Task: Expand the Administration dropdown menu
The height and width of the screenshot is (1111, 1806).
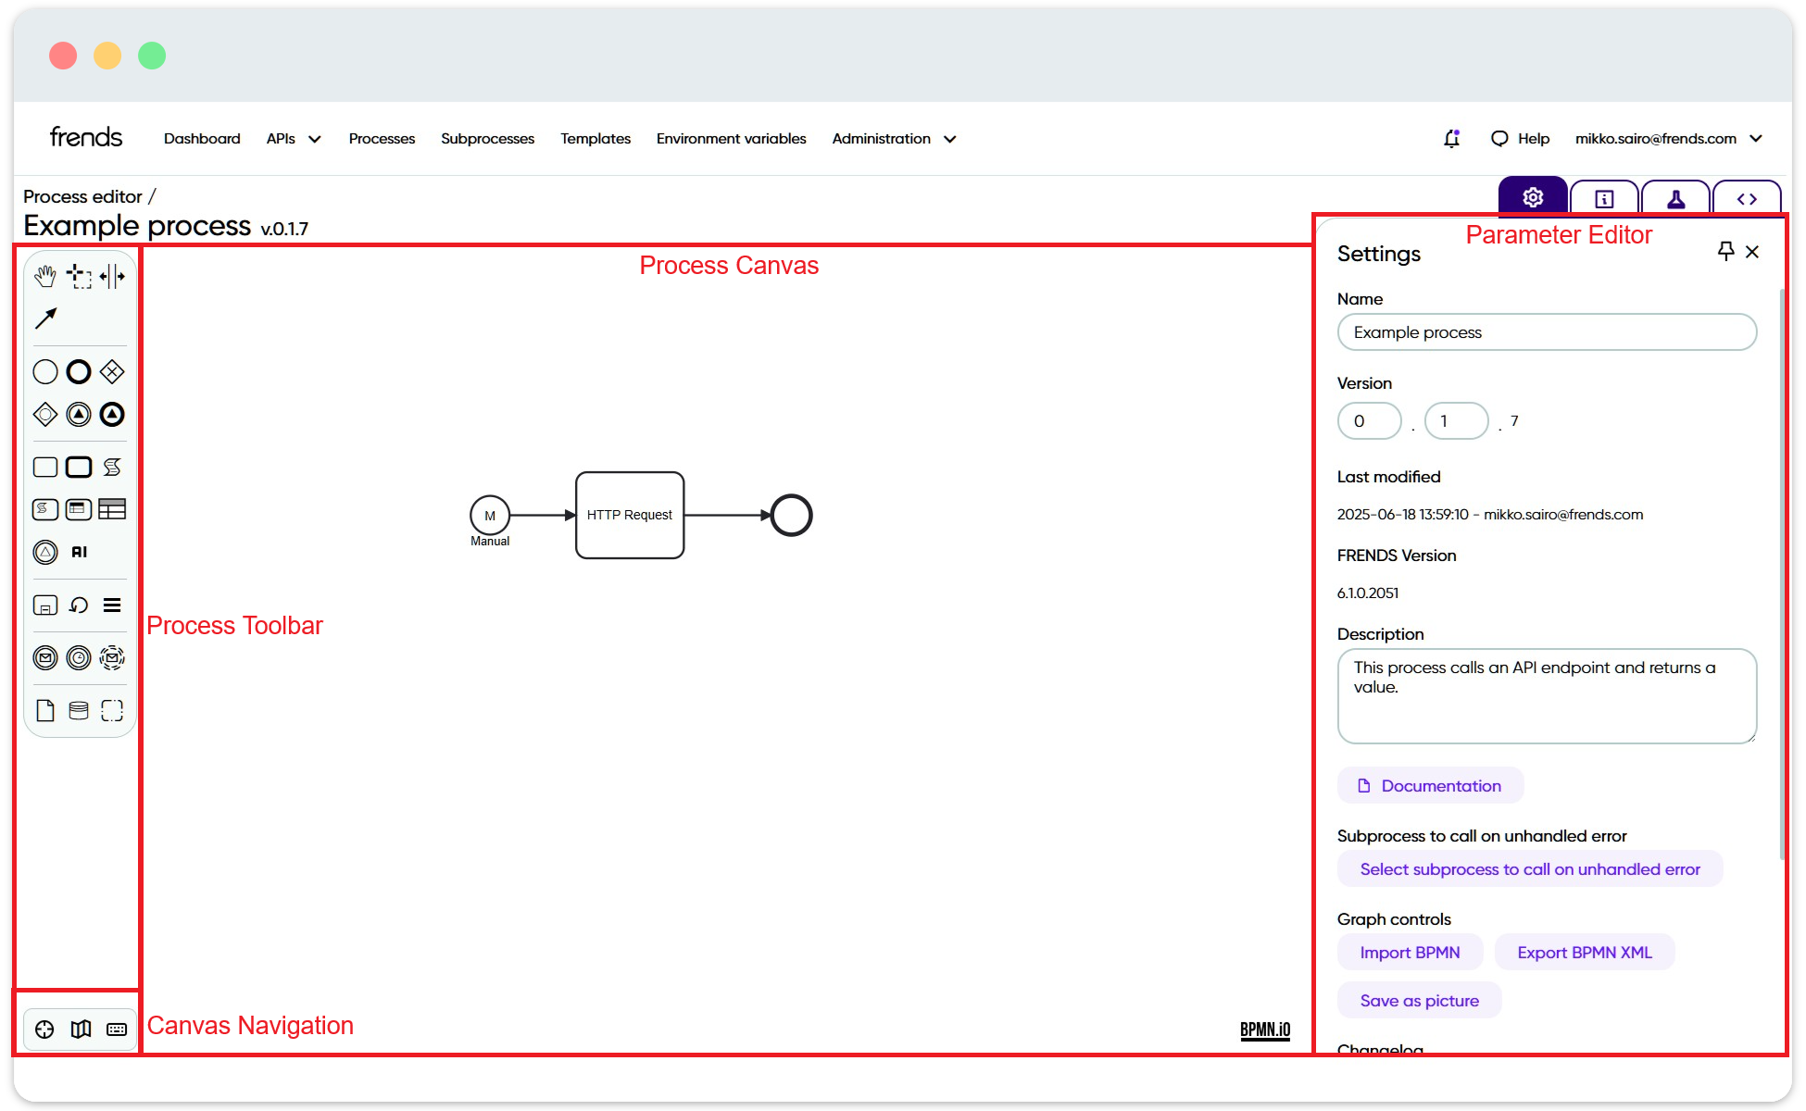Action: pyautogui.click(x=894, y=138)
